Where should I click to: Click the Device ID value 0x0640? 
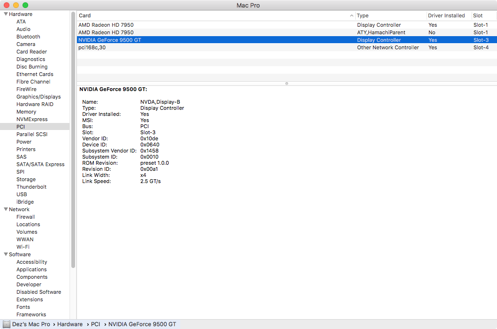tap(150, 145)
